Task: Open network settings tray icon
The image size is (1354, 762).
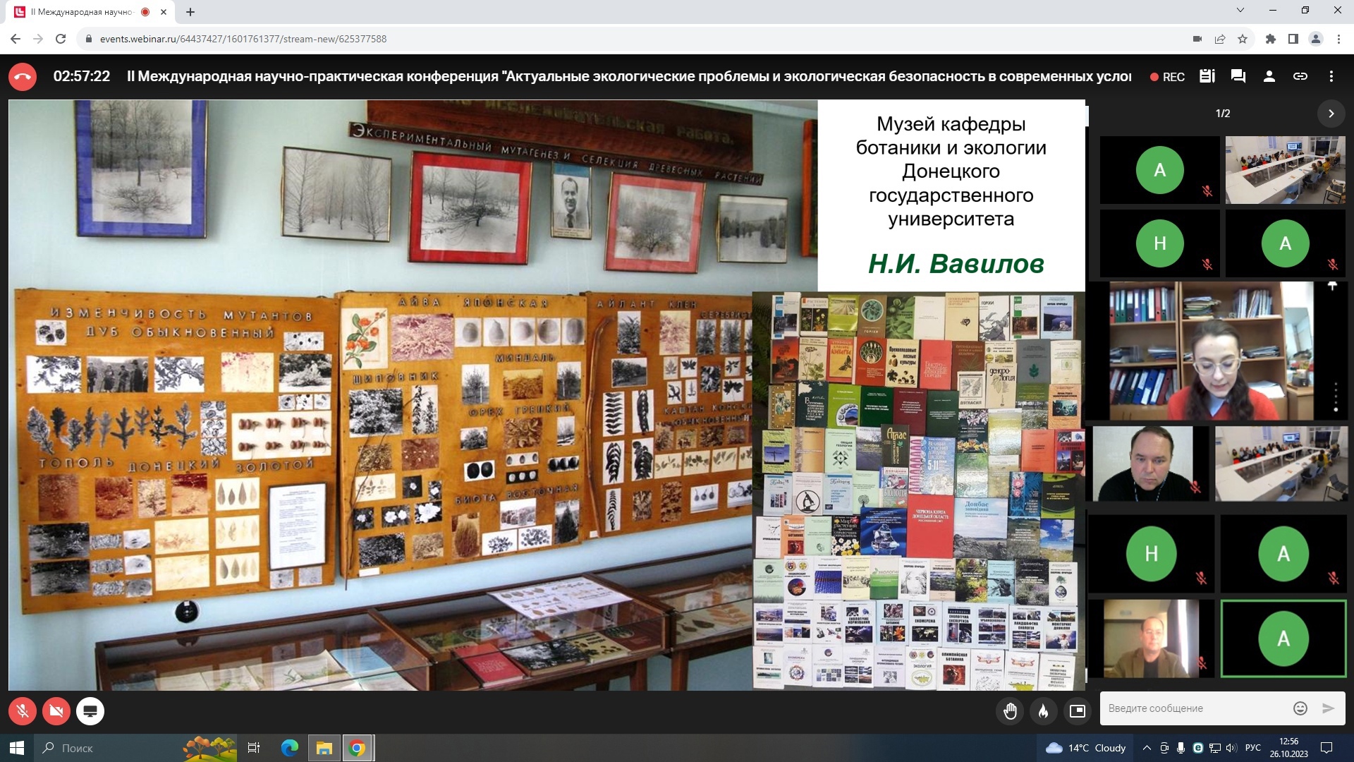Action: point(1215,748)
